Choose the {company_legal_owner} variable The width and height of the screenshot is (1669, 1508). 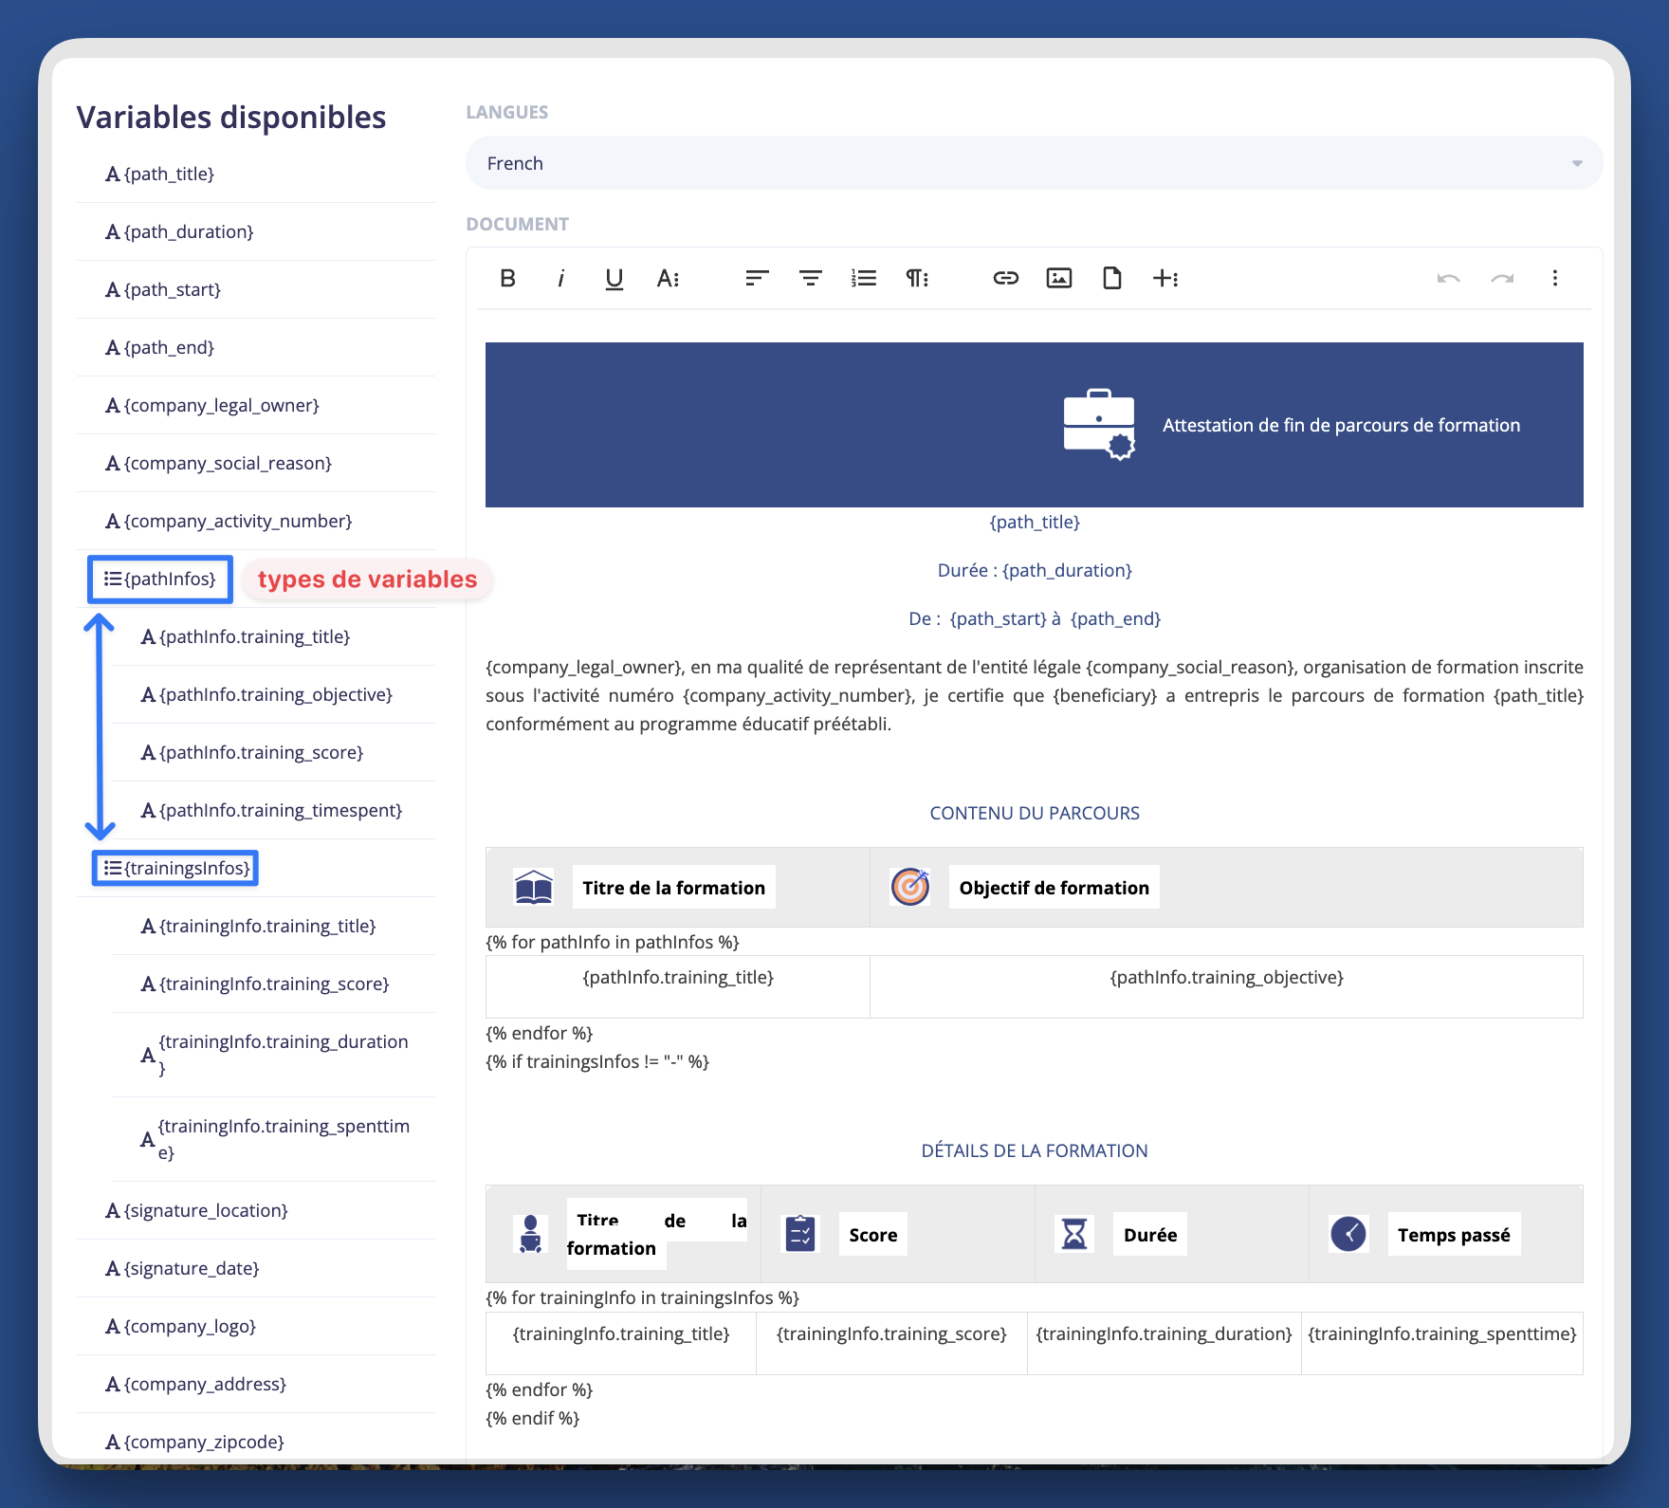[212, 405]
